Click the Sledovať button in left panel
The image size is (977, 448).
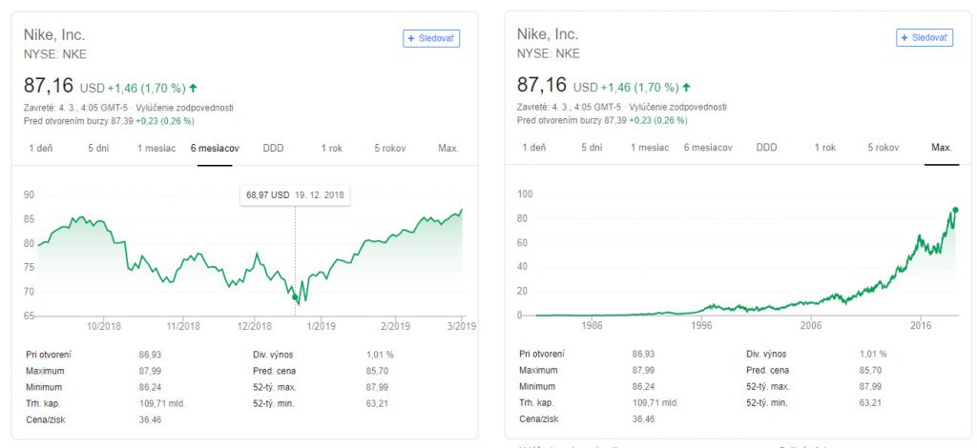pos(432,38)
